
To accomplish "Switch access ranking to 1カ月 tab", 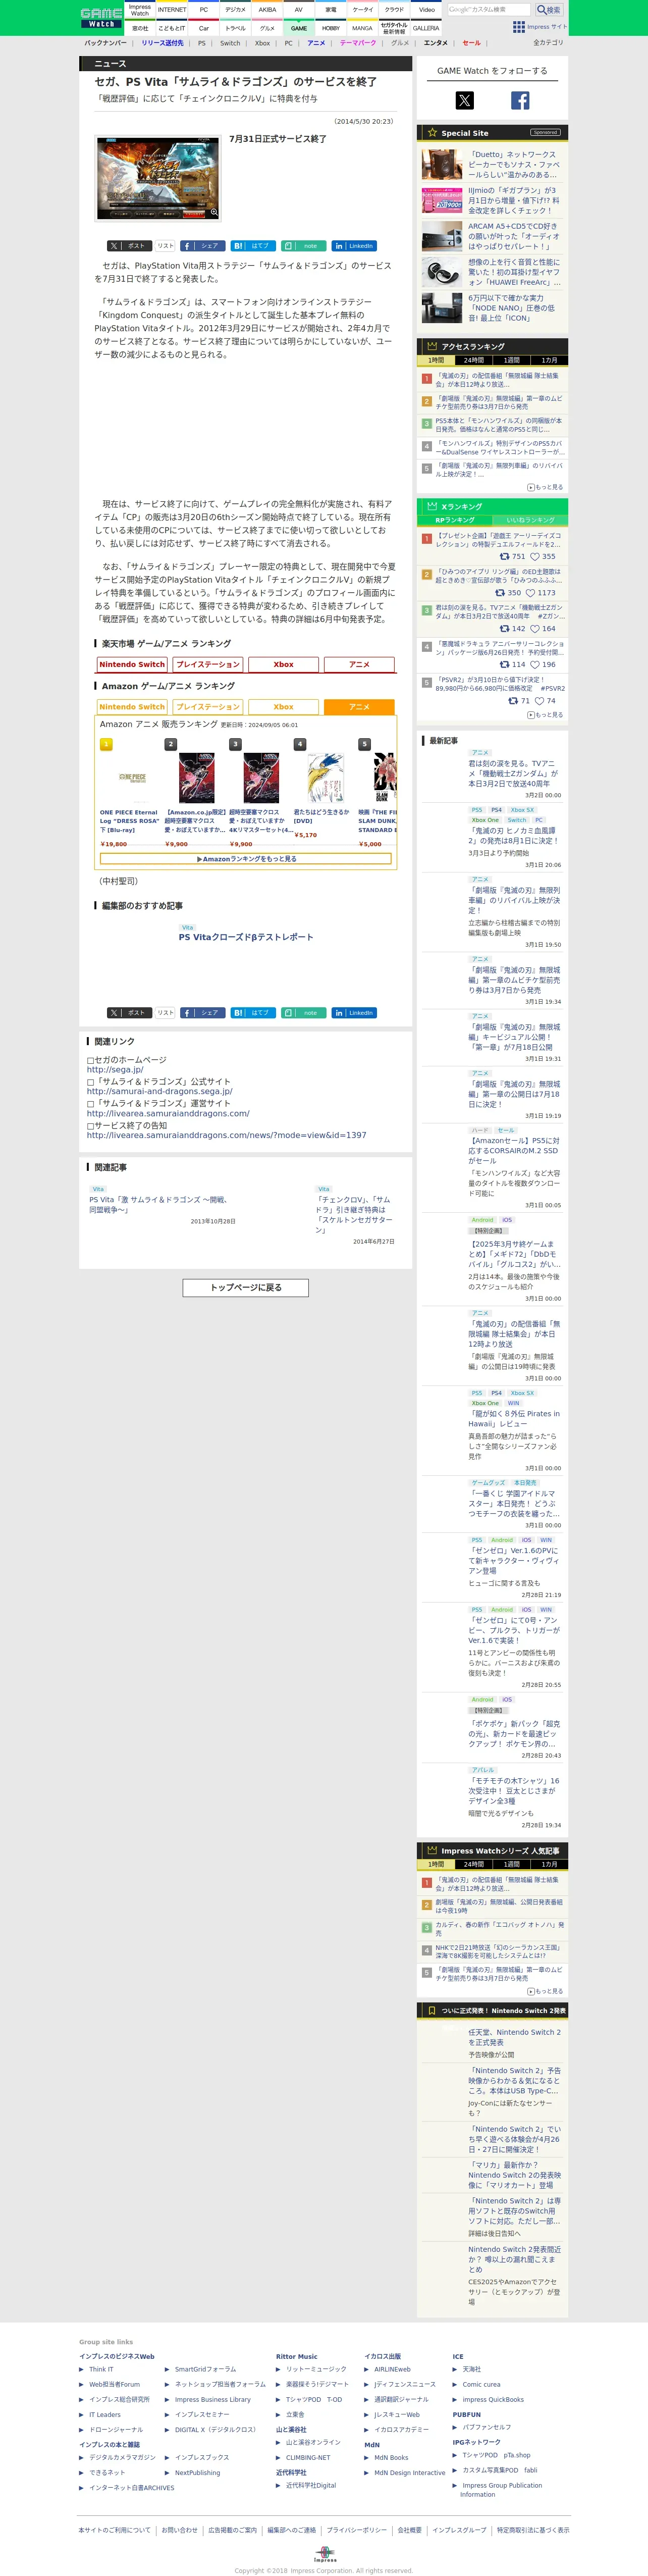I will click(550, 360).
